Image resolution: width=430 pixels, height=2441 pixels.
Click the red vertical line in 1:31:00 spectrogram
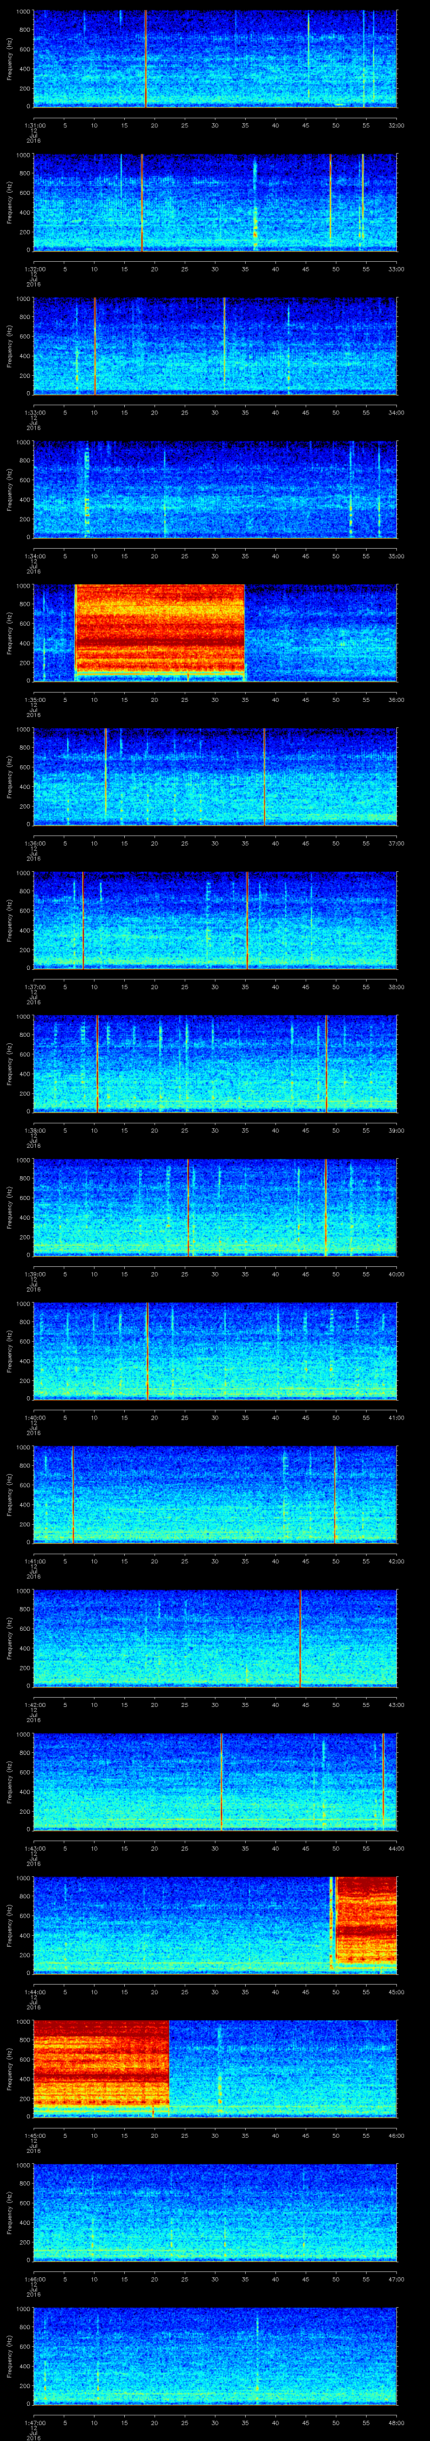pyautogui.click(x=146, y=59)
